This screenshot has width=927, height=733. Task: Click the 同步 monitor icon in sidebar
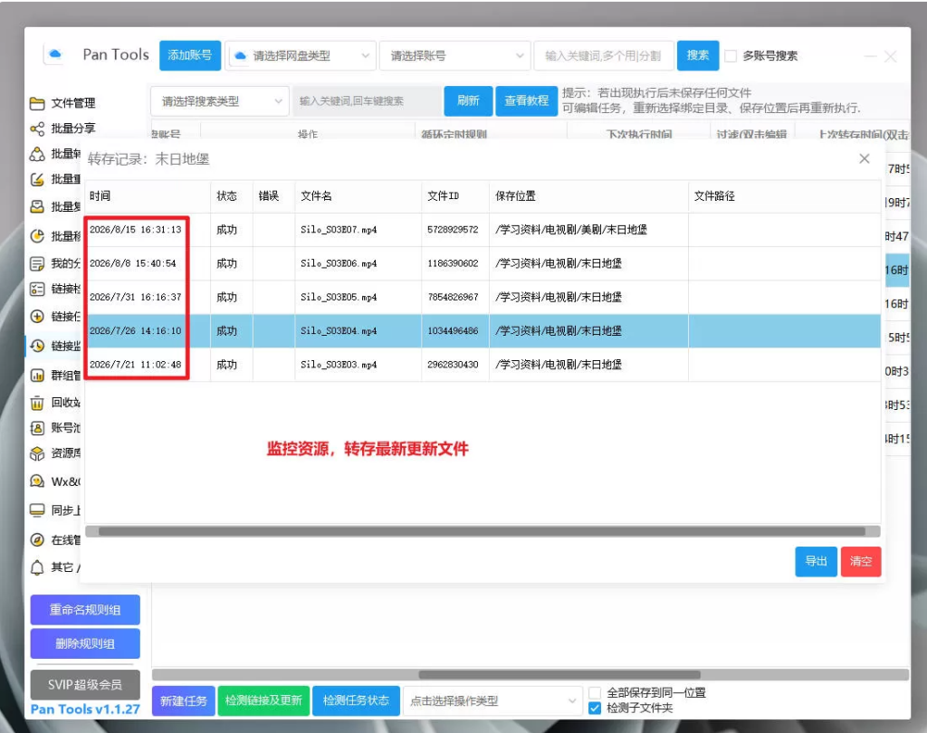[37, 510]
